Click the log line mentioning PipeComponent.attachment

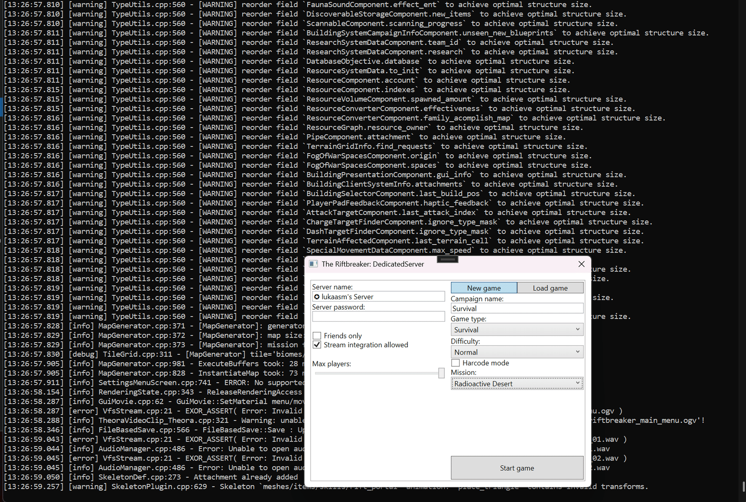[x=284, y=137]
